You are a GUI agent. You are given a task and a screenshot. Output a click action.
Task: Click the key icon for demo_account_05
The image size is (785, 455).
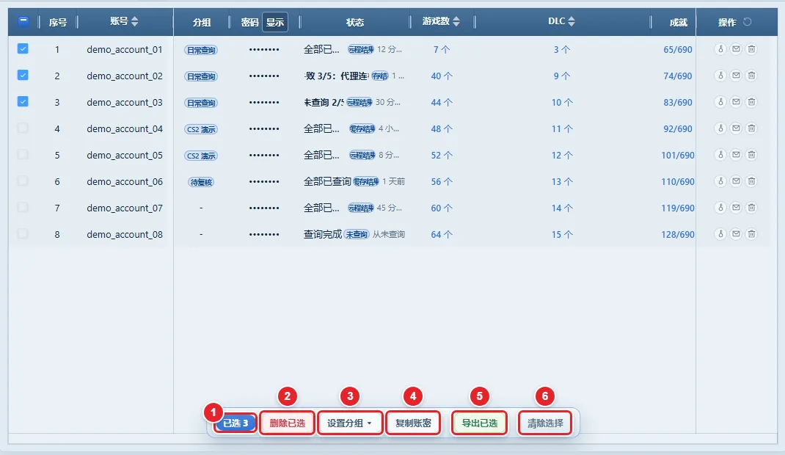point(720,155)
